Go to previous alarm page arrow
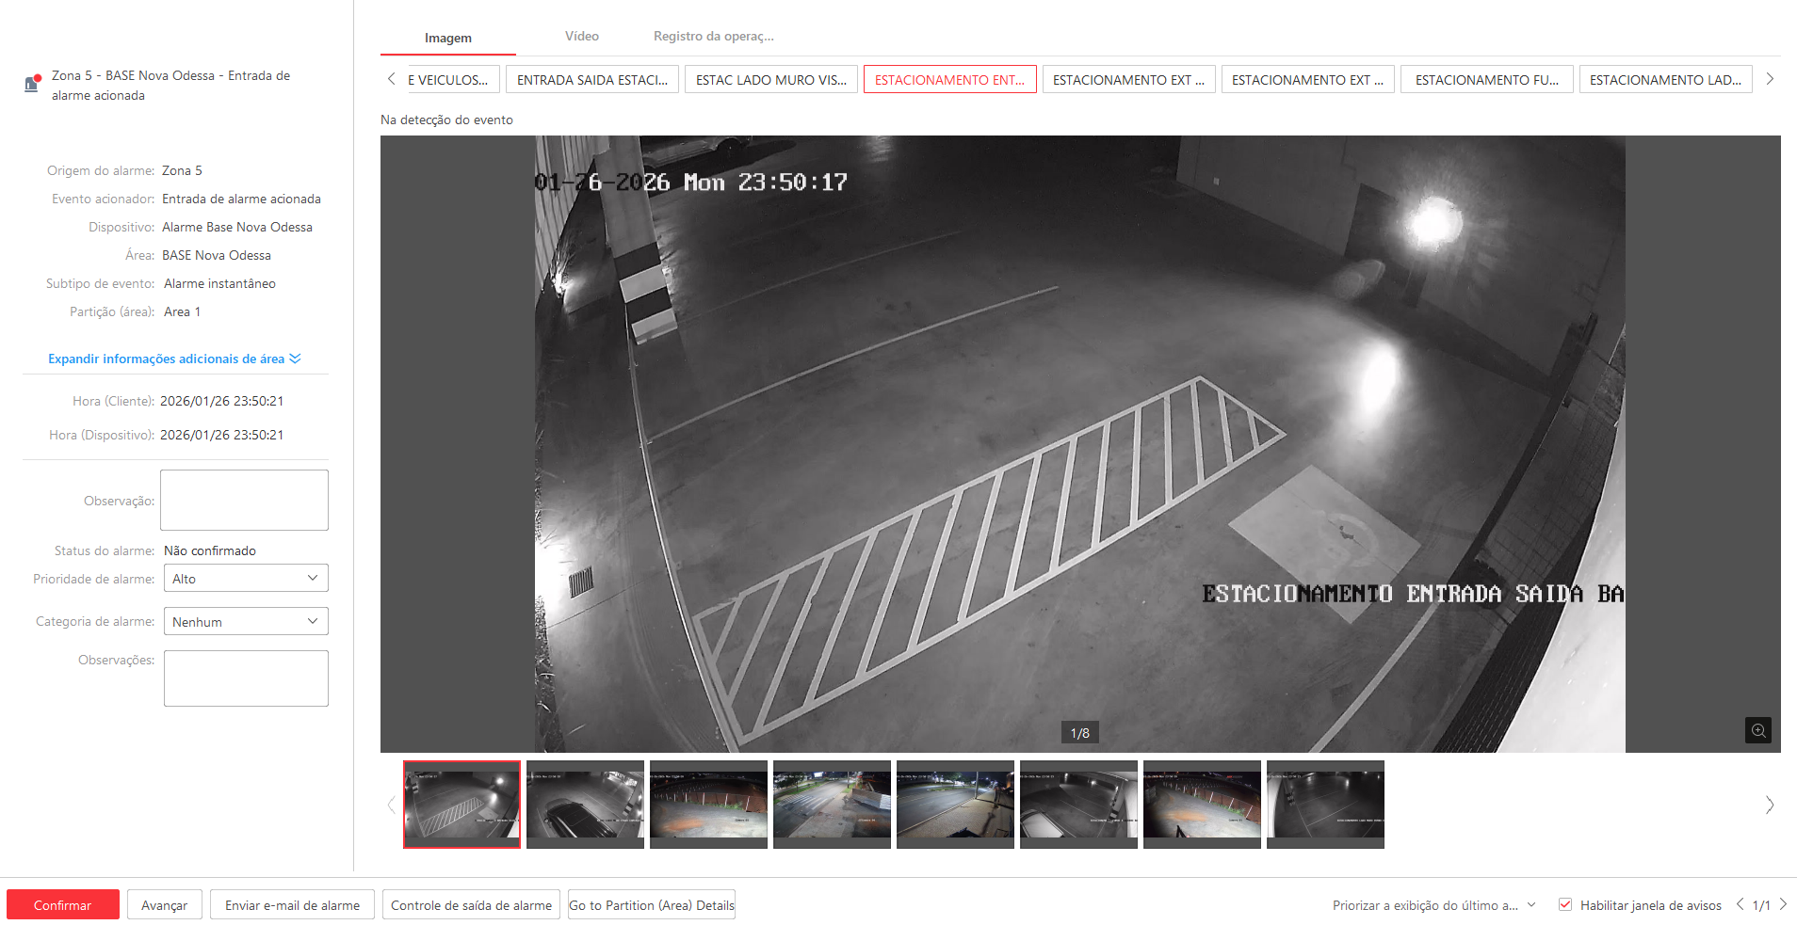 pyautogui.click(x=1740, y=904)
